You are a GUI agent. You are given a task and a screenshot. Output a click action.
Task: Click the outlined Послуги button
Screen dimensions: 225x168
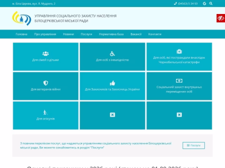click(194, 145)
